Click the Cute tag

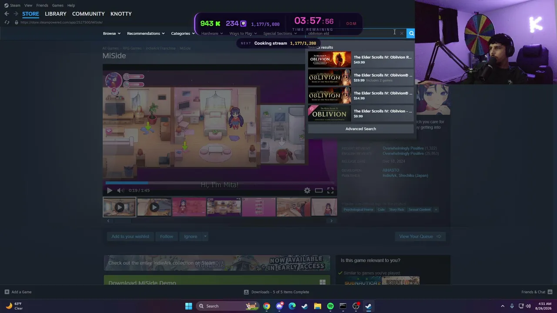pyautogui.click(x=381, y=210)
